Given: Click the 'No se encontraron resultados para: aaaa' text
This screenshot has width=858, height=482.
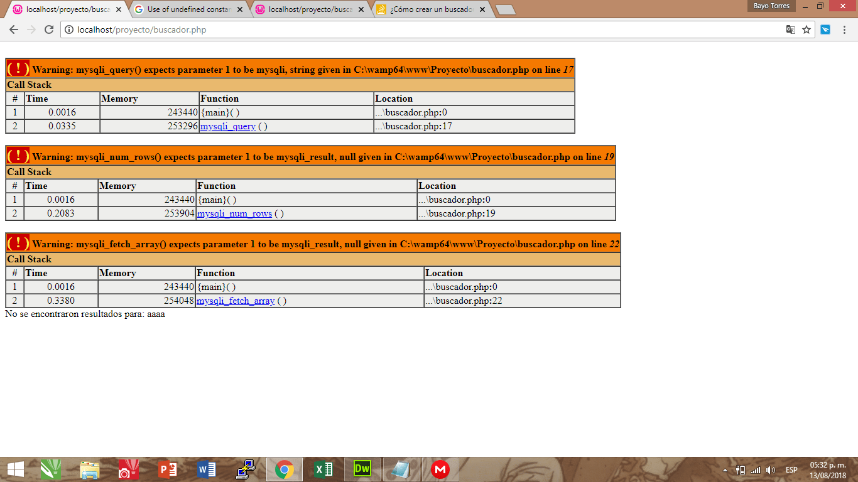Looking at the screenshot, I should pos(85,314).
